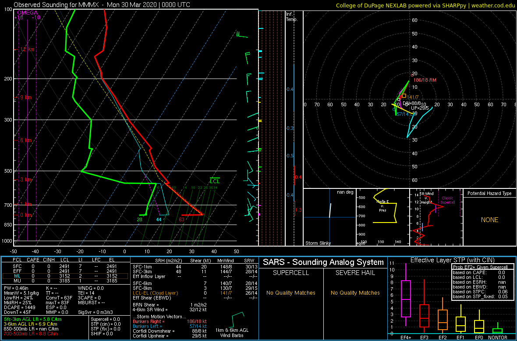Viewport: 517px width, 341px height.
Task: Click the 4-6km SR Wind entry
Action: [x=170, y=310]
